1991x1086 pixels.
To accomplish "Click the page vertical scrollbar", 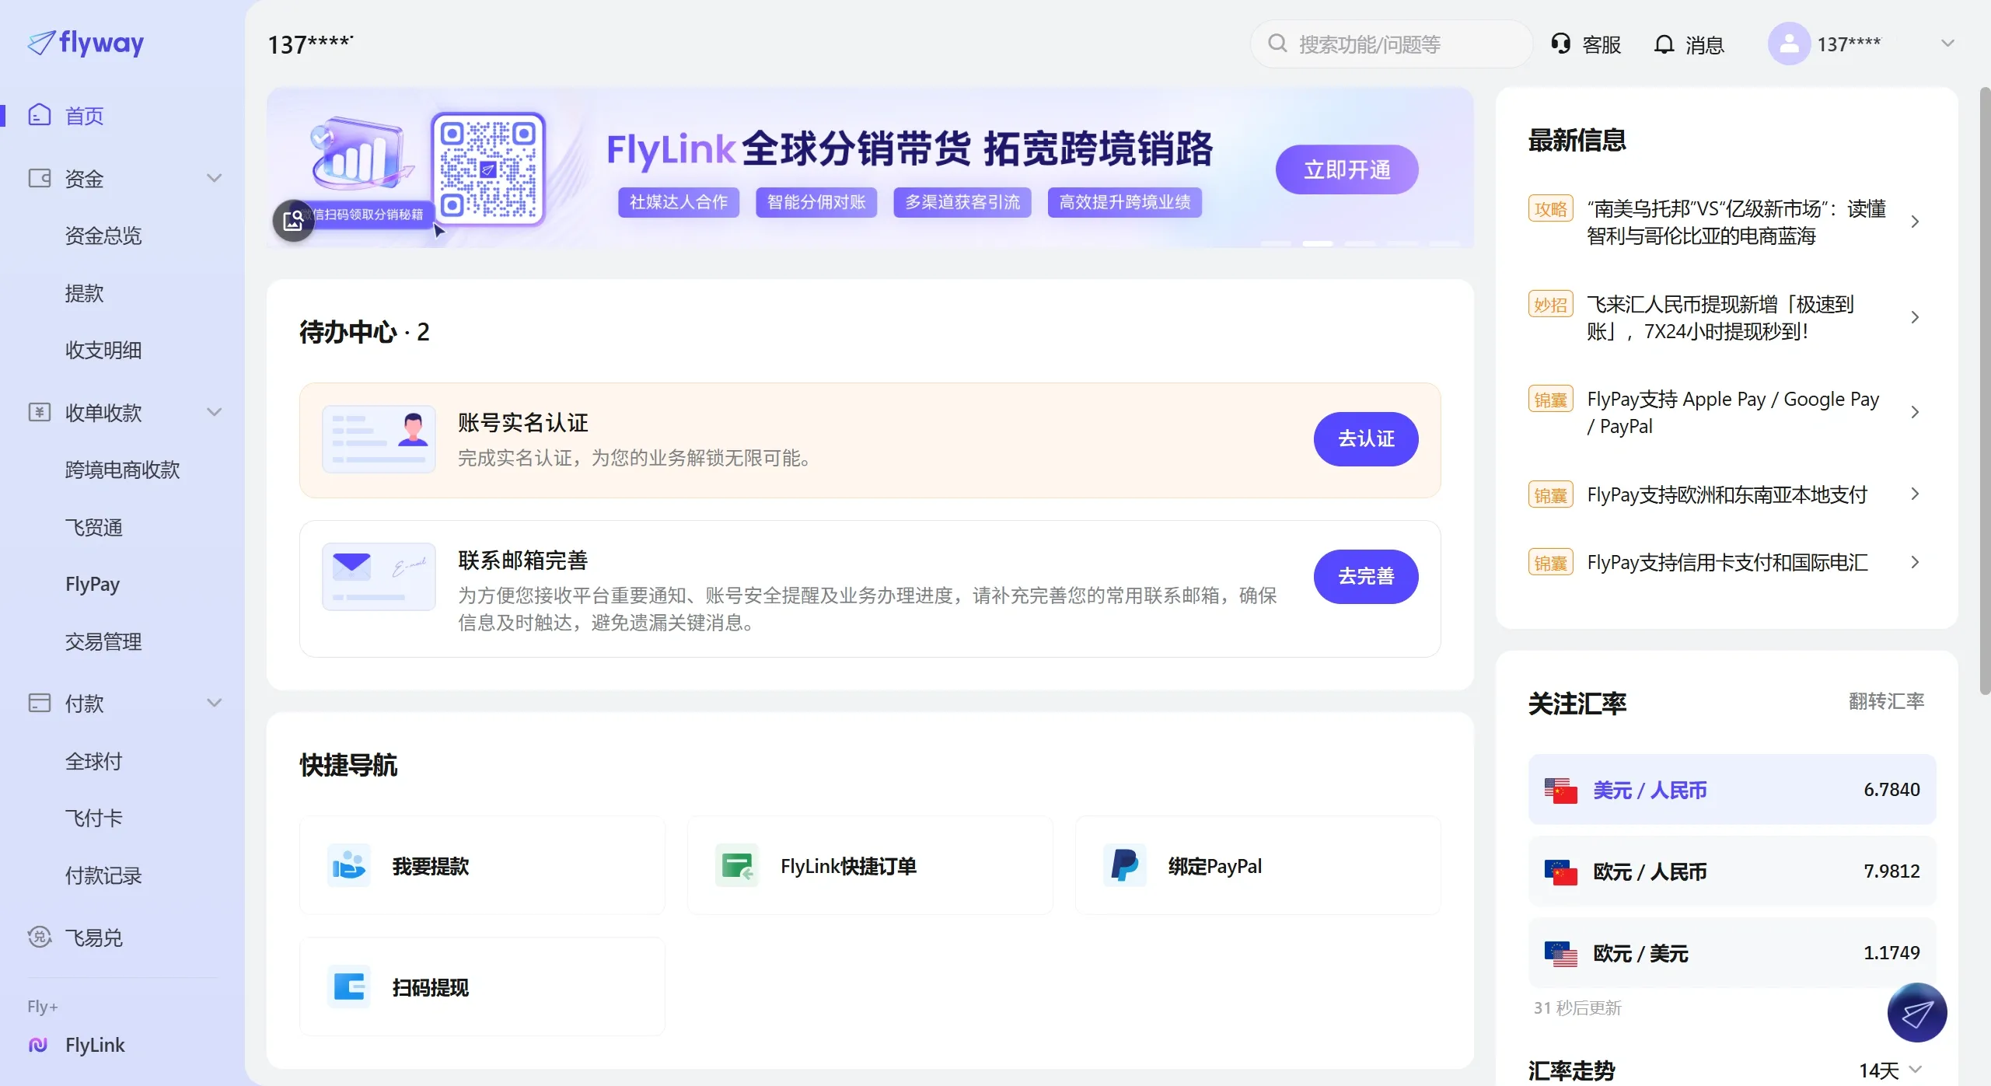I will (x=1985, y=391).
